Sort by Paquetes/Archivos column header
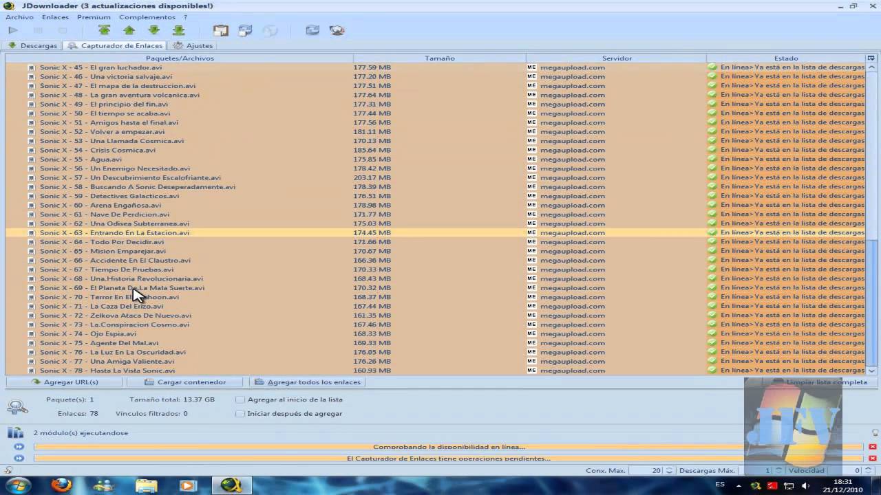 [x=180, y=58]
